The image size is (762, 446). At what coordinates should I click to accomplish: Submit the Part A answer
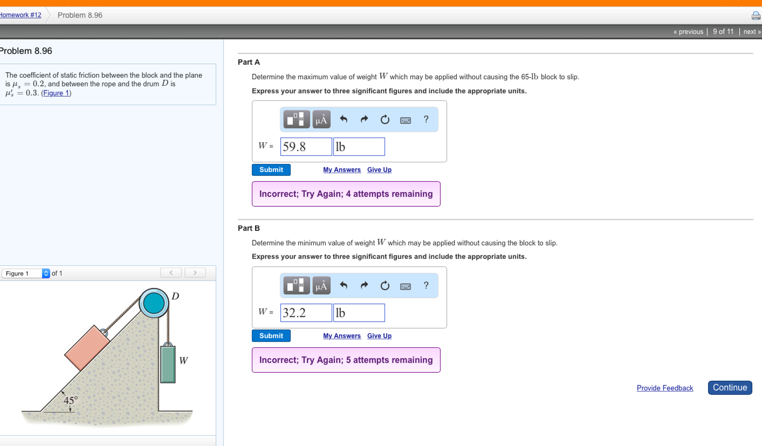271,170
